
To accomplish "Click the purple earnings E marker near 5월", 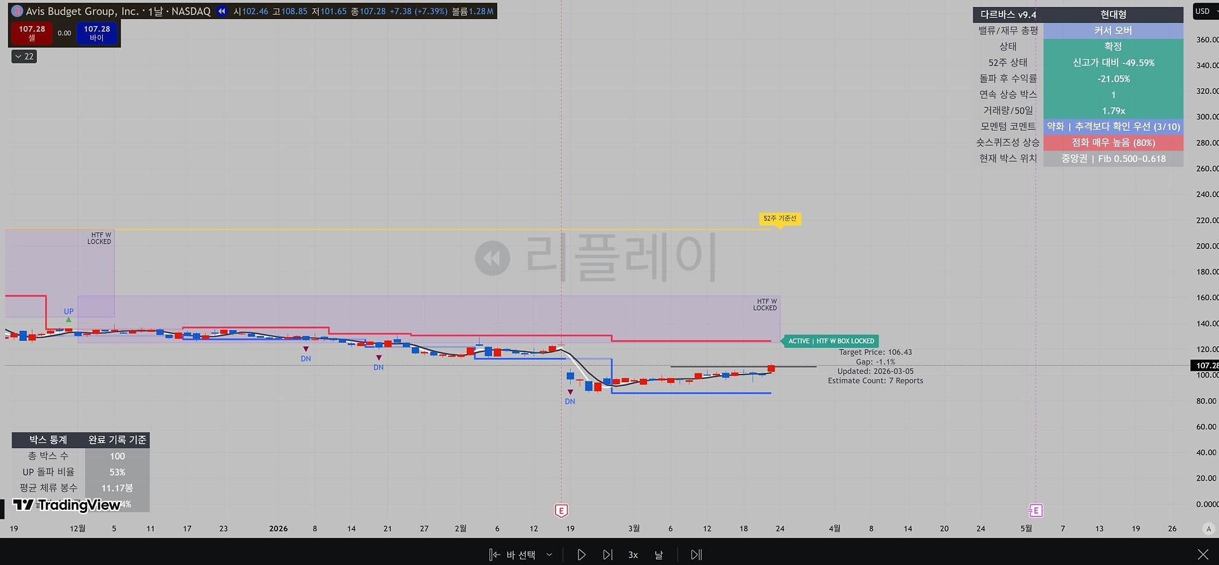I will [x=1036, y=510].
